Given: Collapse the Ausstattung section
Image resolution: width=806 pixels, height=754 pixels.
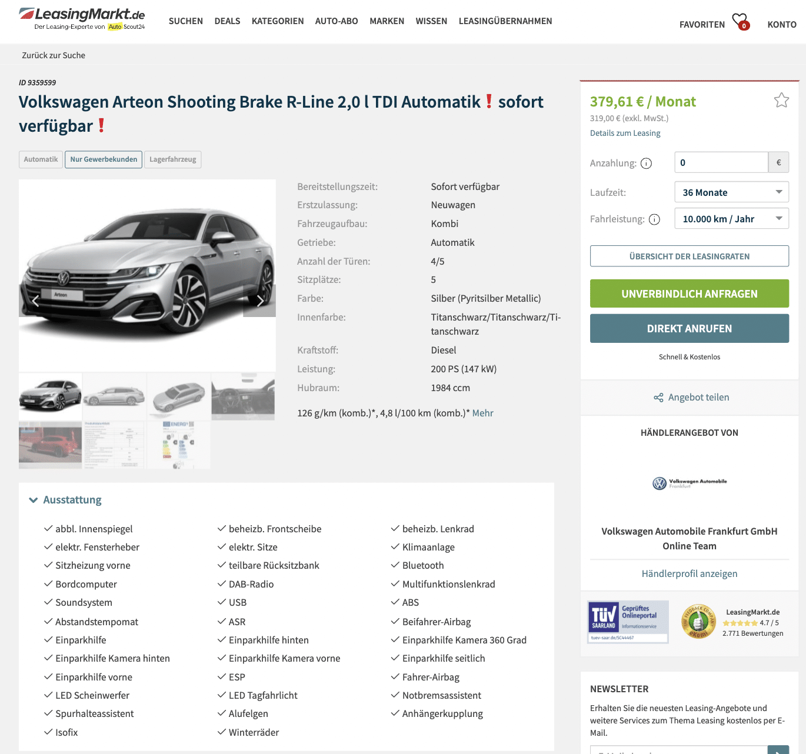Looking at the screenshot, I should point(65,500).
